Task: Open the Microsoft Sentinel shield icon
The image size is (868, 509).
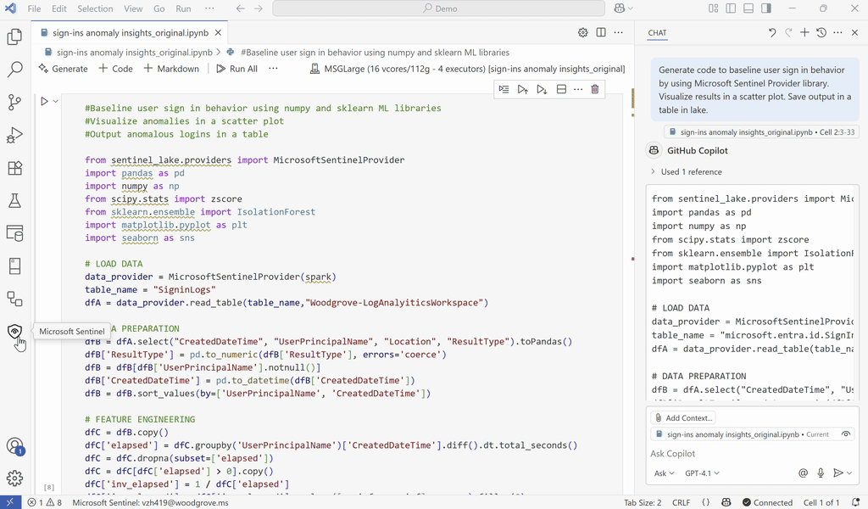Action: point(15,331)
